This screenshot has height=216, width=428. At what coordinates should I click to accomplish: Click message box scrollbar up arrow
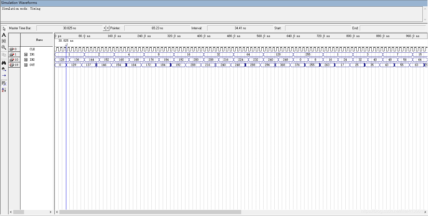click(425, 9)
